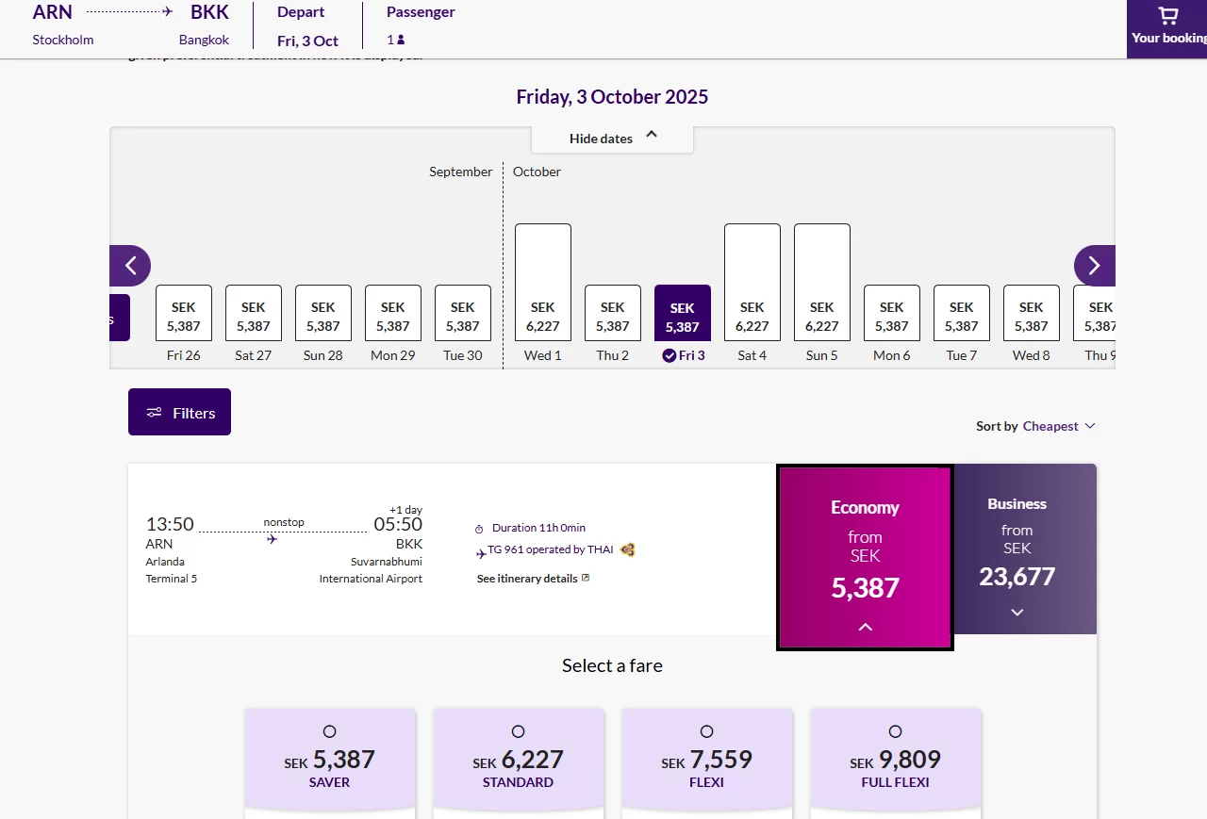Click the Filters sliders icon
The image size is (1207, 819).
(x=154, y=413)
